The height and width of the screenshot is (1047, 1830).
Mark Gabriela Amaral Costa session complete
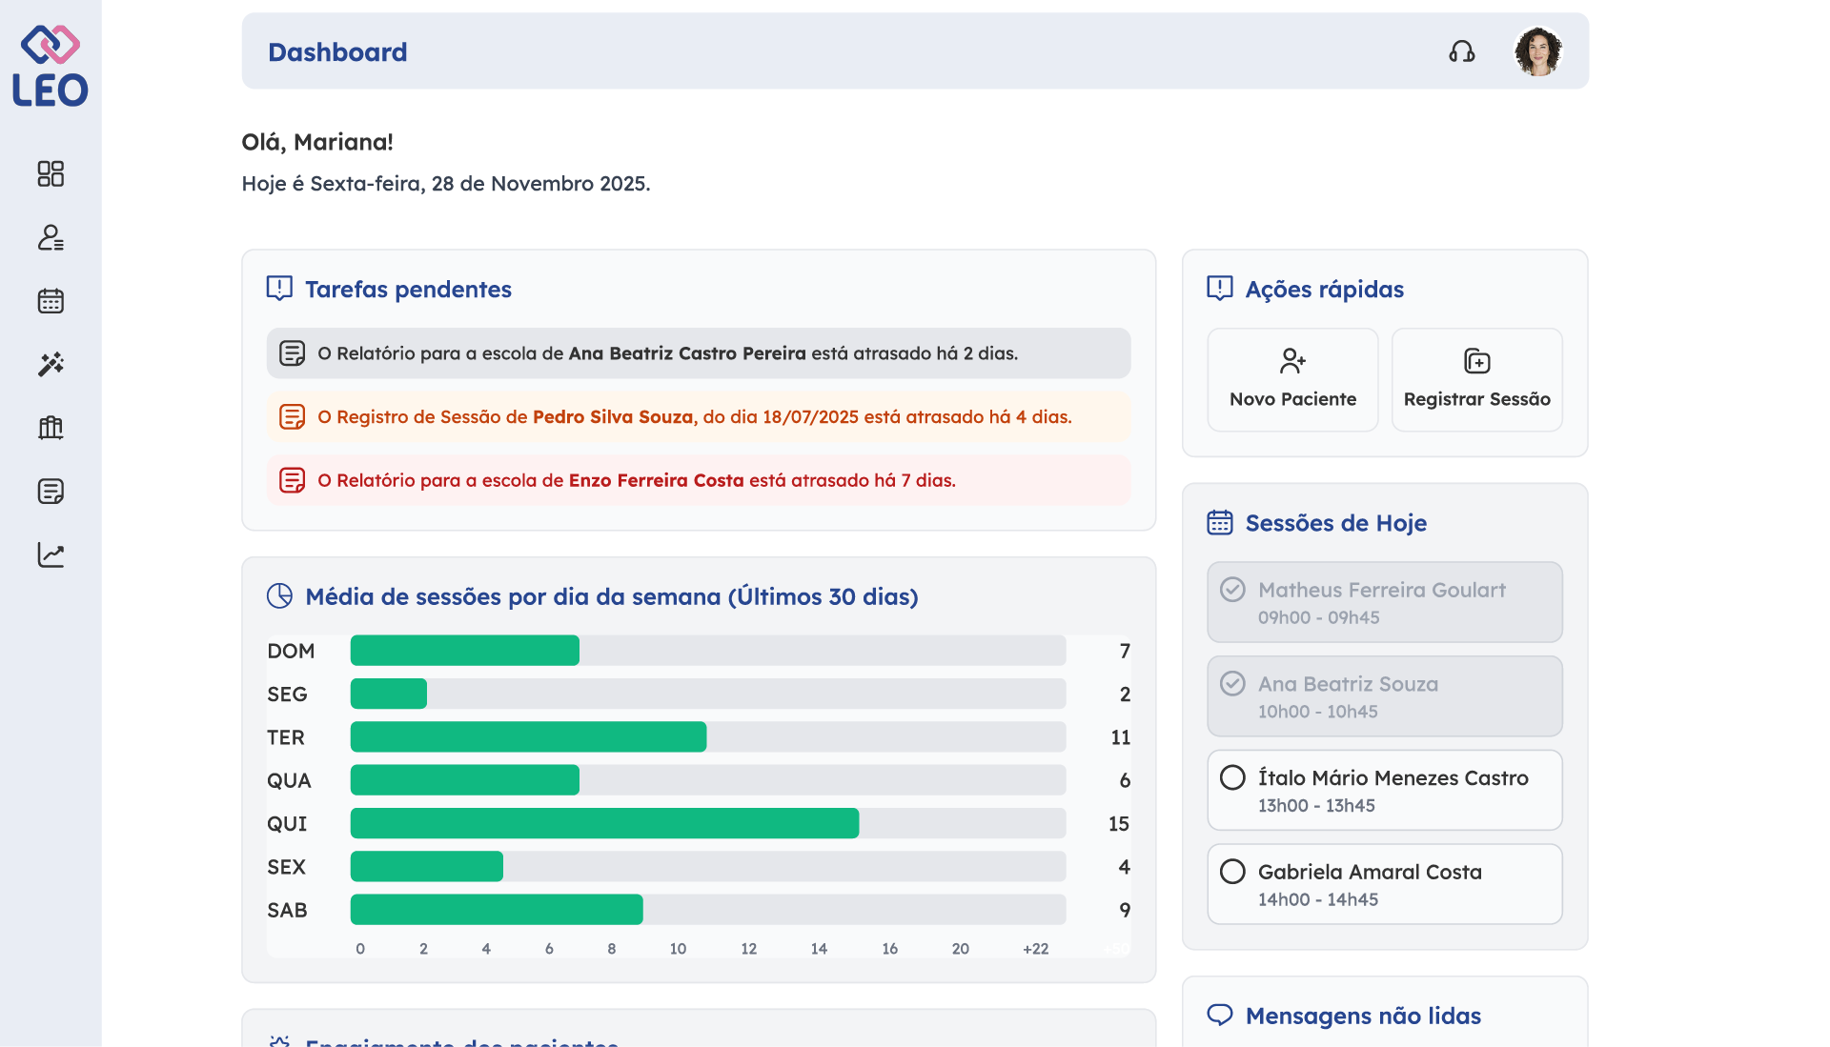[x=1232, y=872]
